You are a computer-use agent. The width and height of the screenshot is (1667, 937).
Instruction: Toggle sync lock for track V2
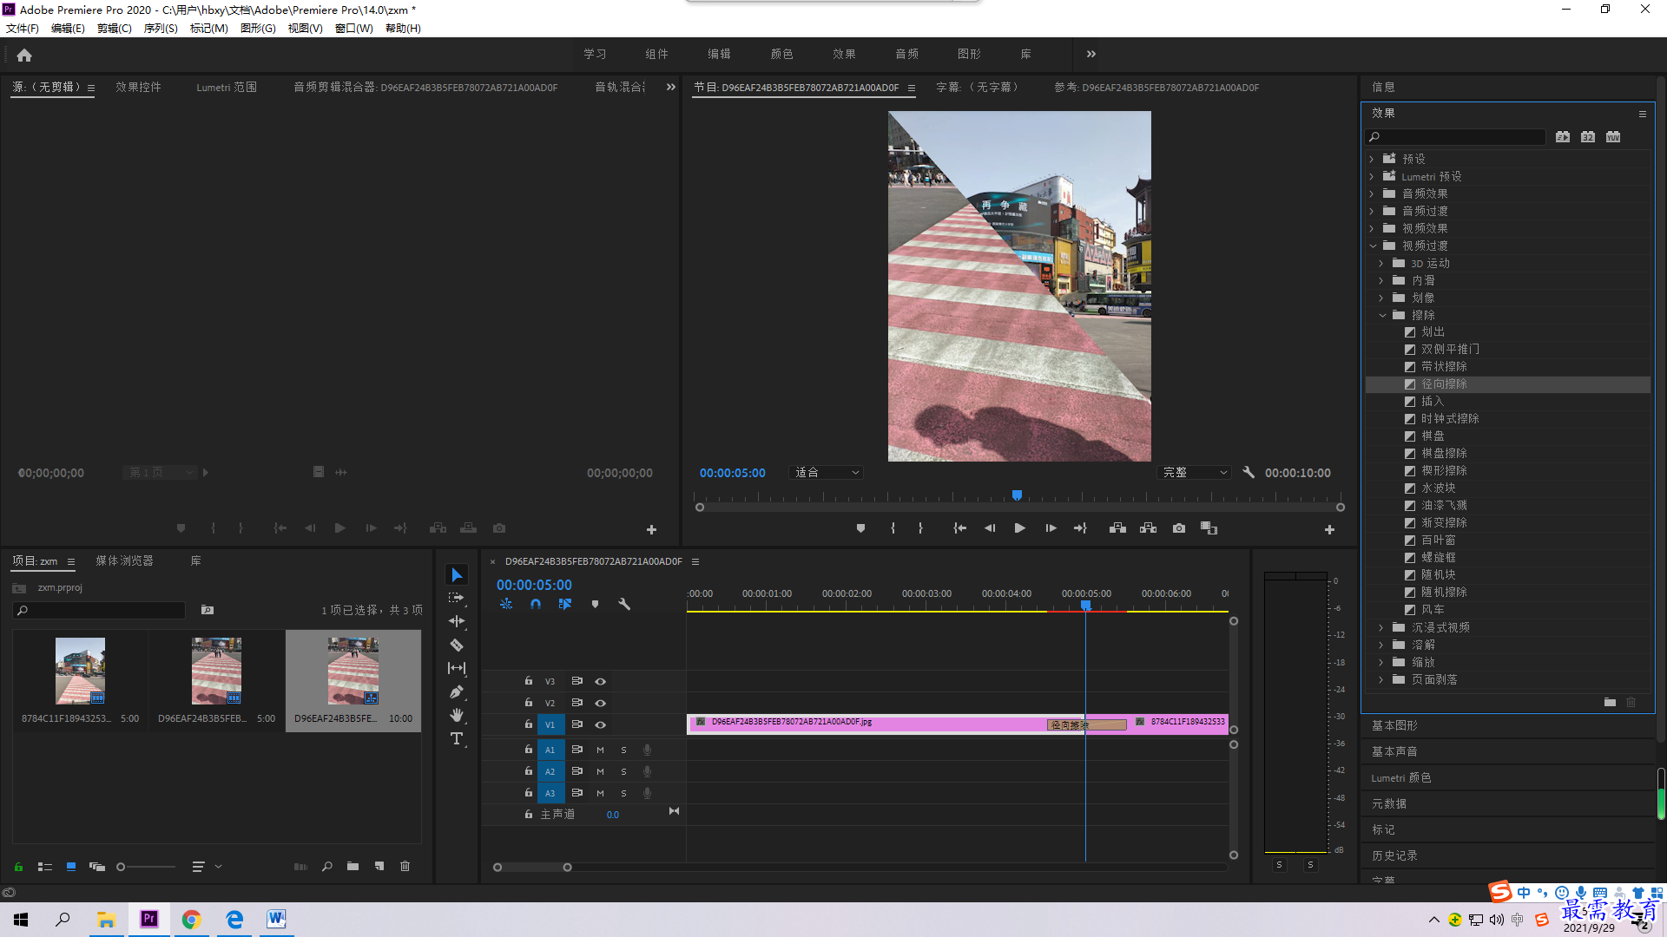[x=577, y=703]
